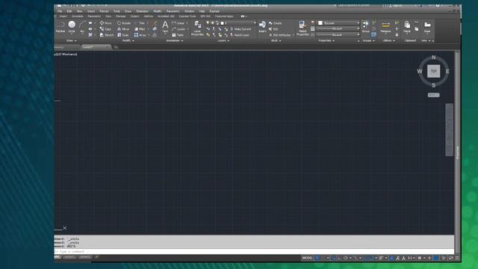Select the Arc draw tool
This screenshot has width=478, height=269.
tap(82, 27)
